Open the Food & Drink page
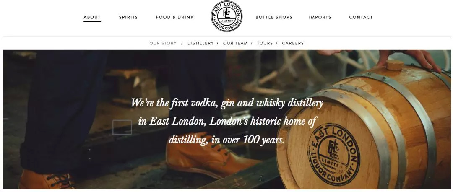Screen dimensions: 453x192 click(x=175, y=17)
